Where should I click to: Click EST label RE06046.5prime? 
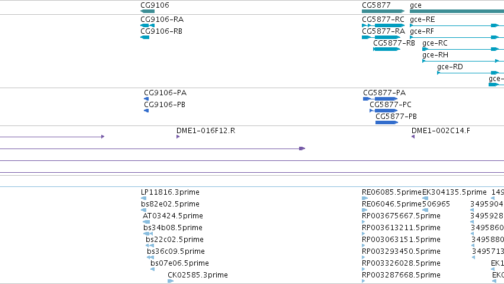391,204
